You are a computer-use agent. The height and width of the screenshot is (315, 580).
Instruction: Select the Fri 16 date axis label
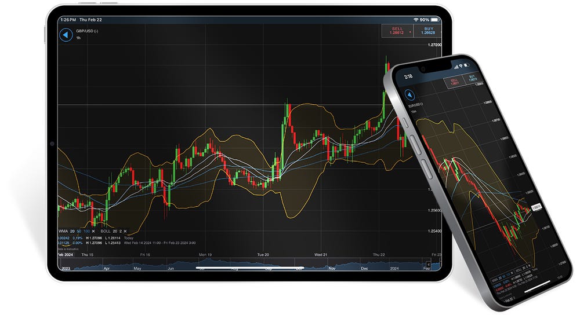click(145, 255)
